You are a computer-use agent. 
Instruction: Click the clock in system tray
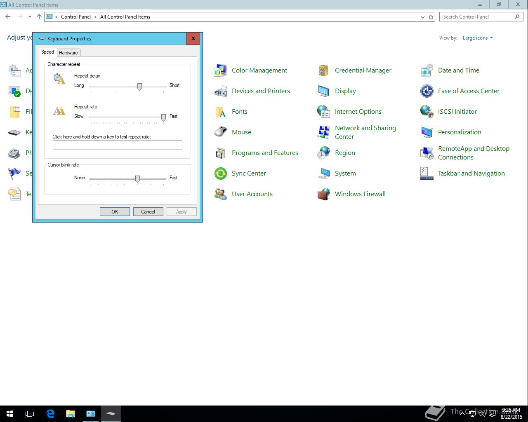(511, 414)
